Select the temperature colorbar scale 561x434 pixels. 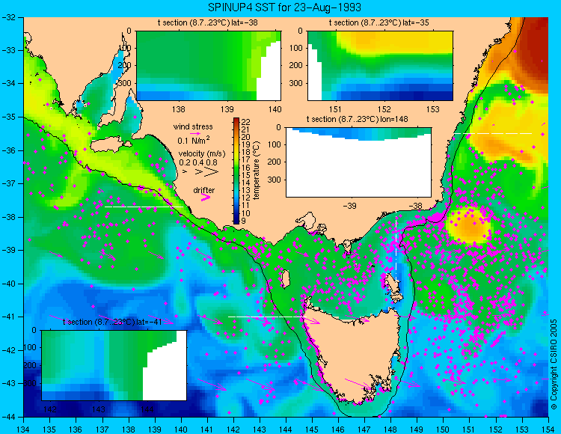click(x=236, y=171)
